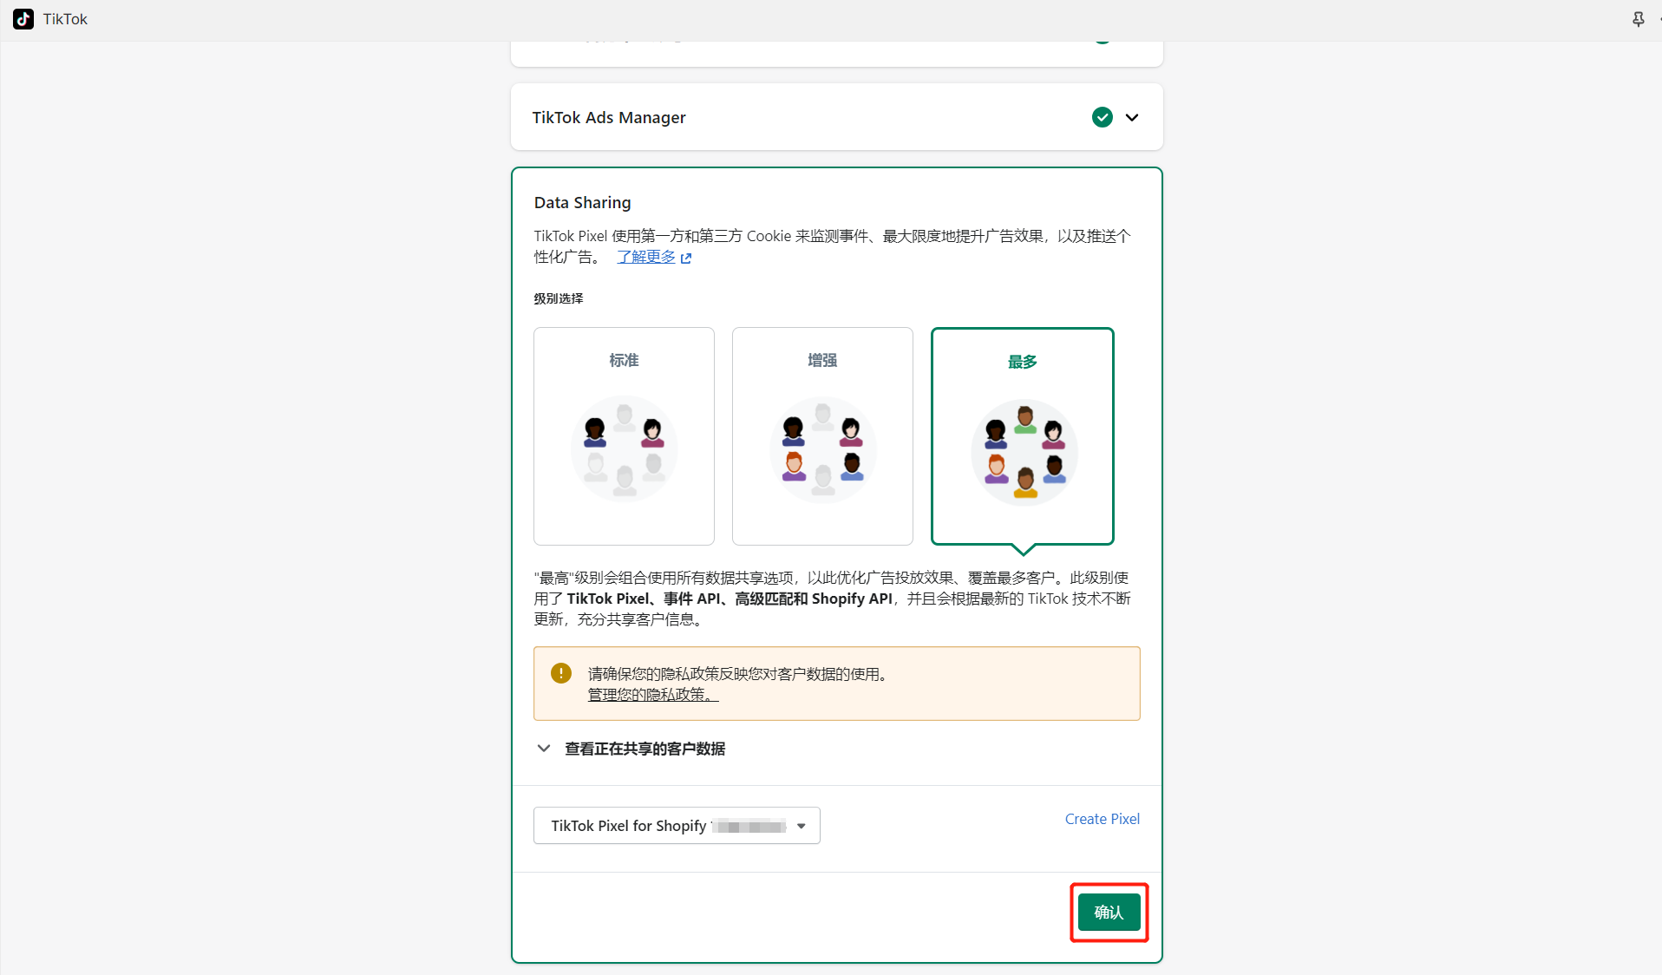Click the 最多 level people illustration
Viewport: 1662px width, 975px height.
pos(1024,452)
